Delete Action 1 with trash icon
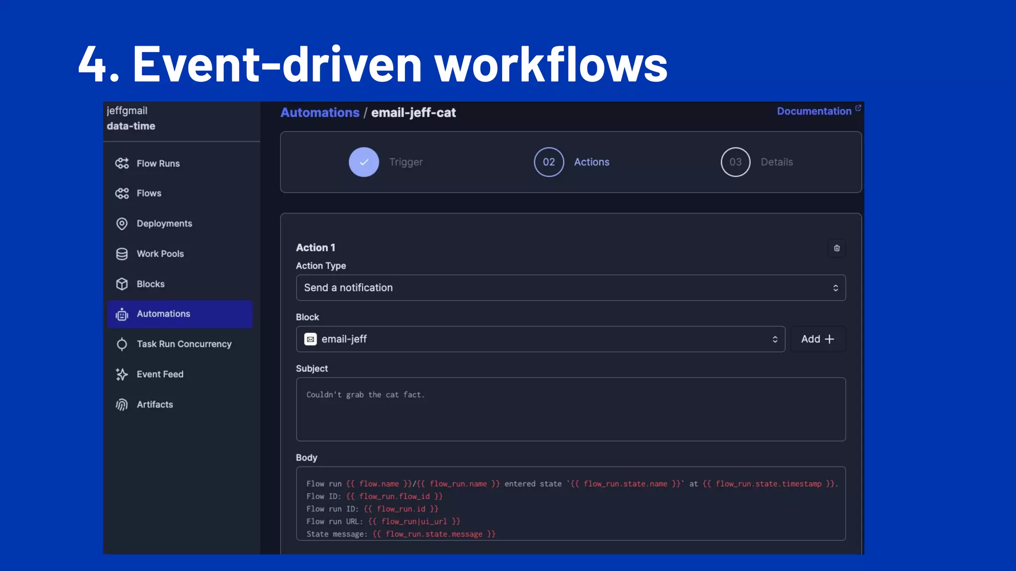Screen dimensions: 1016x571 pyautogui.click(x=836, y=248)
